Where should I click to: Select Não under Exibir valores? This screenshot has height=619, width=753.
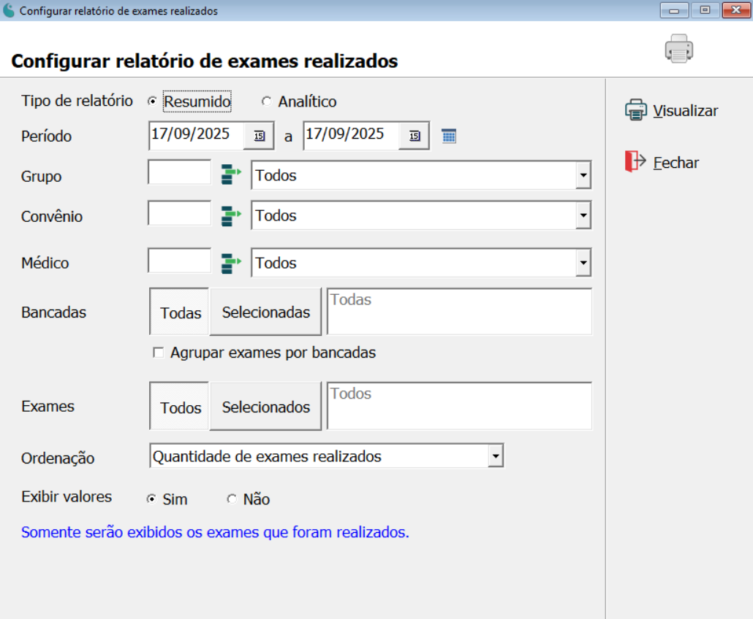click(x=232, y=499)
